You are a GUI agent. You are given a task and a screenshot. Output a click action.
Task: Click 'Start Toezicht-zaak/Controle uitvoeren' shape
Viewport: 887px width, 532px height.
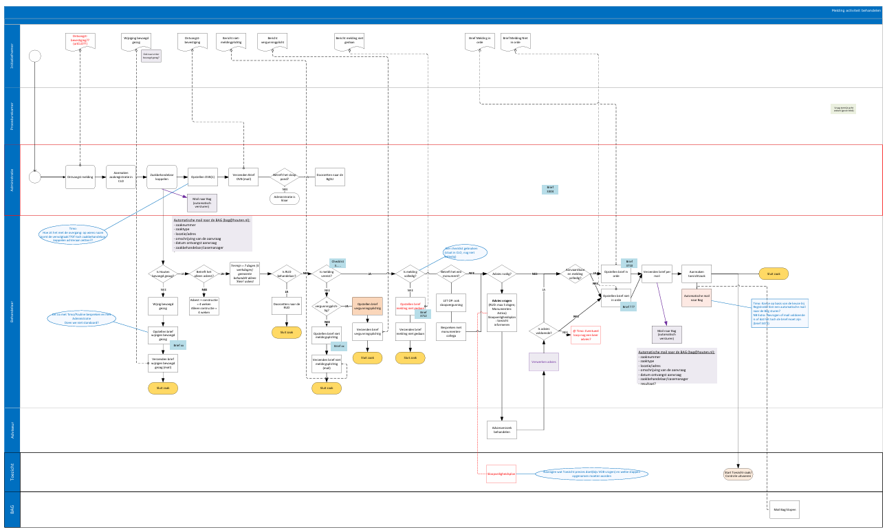(x=739, y=474)
